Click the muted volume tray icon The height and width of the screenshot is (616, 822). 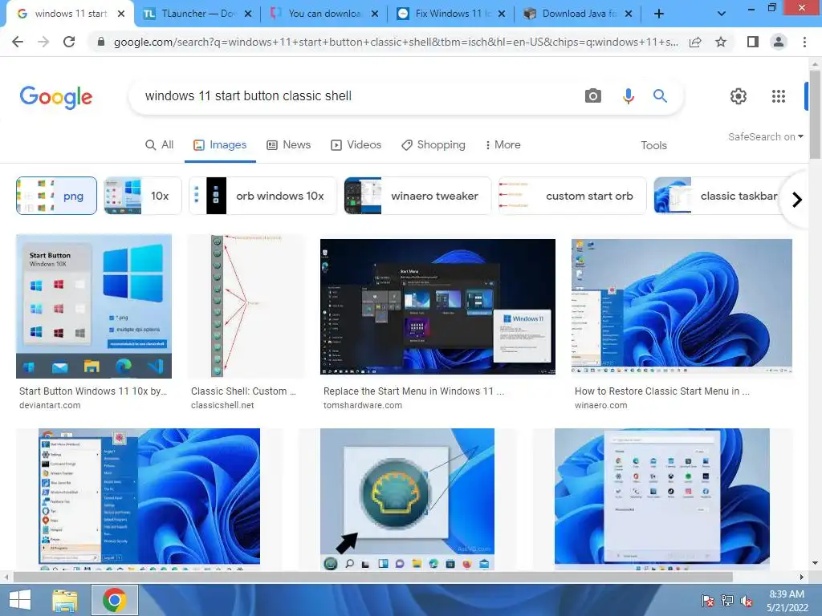coord(747,602)
